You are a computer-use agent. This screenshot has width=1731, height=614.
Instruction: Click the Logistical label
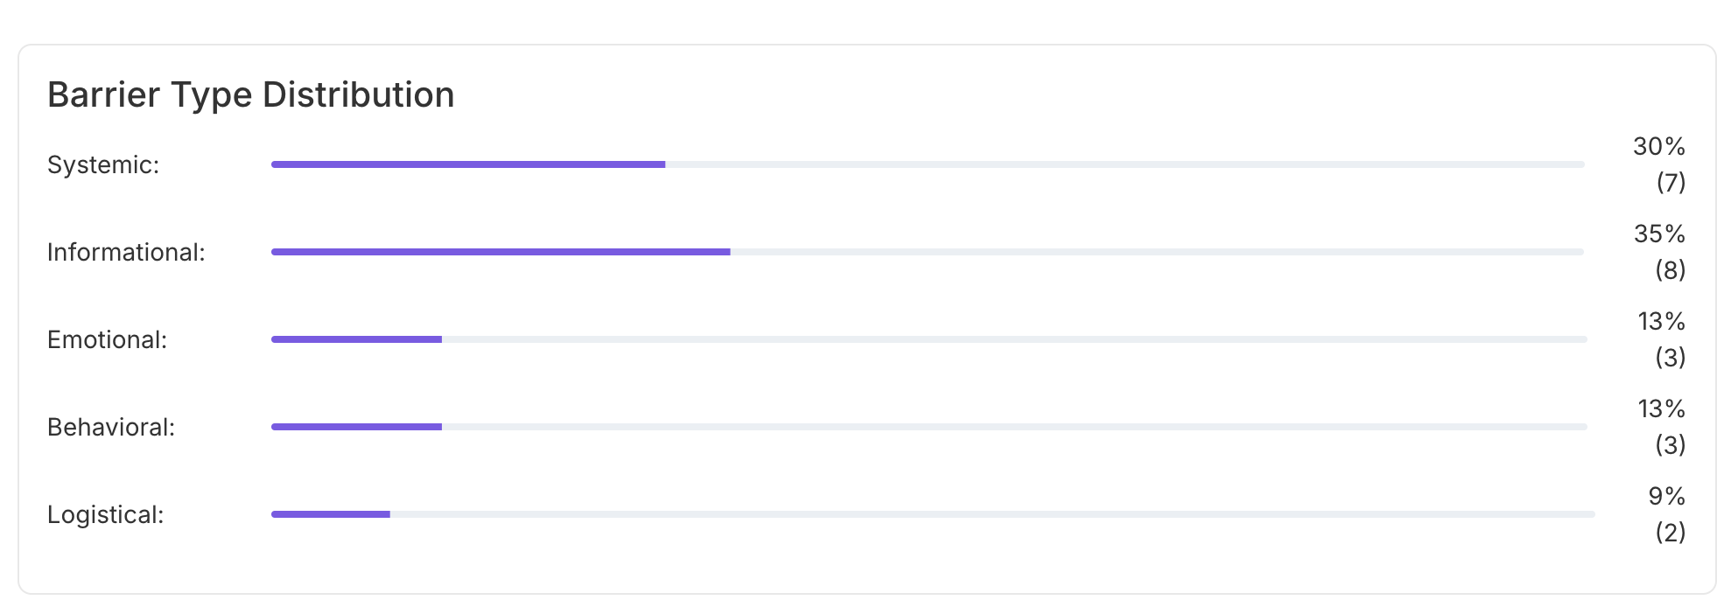(105, 514)
